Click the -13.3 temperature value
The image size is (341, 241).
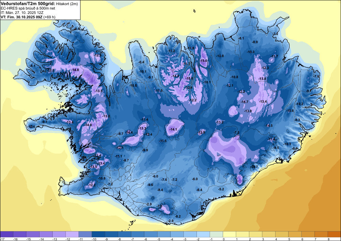pyautogui.click(x=143, y=128)
